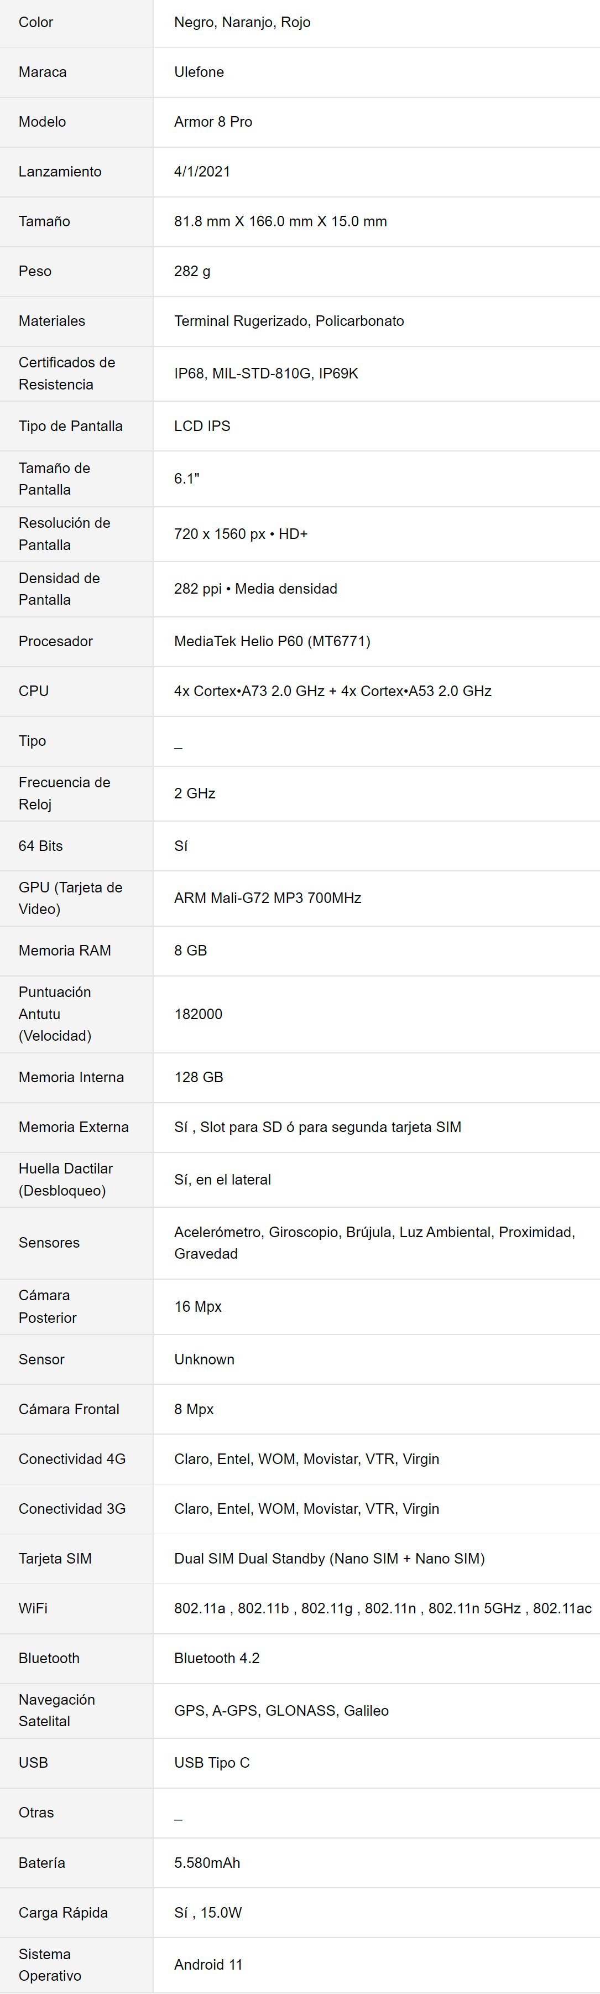
Task: Click the Conectividad 4G carriers list
Action: tap(306, 1458)
